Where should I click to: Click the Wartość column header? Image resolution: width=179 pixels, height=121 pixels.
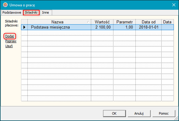[x=102, y=22]
